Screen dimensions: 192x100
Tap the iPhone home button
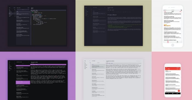coord(173,45)
